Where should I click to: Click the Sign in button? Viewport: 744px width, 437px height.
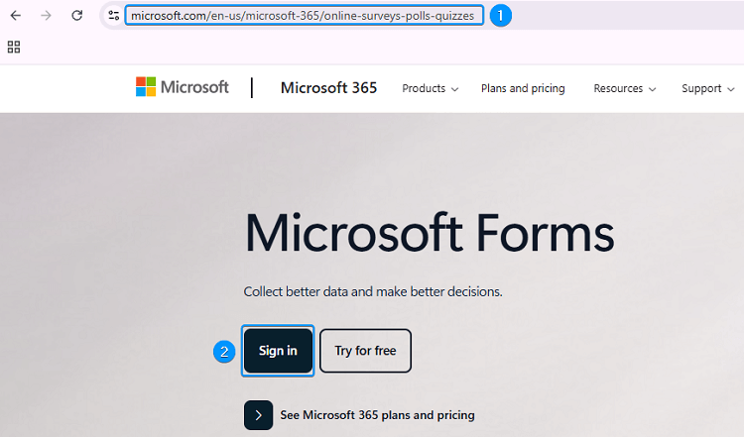pyautogui.click(x=278, y=351)
